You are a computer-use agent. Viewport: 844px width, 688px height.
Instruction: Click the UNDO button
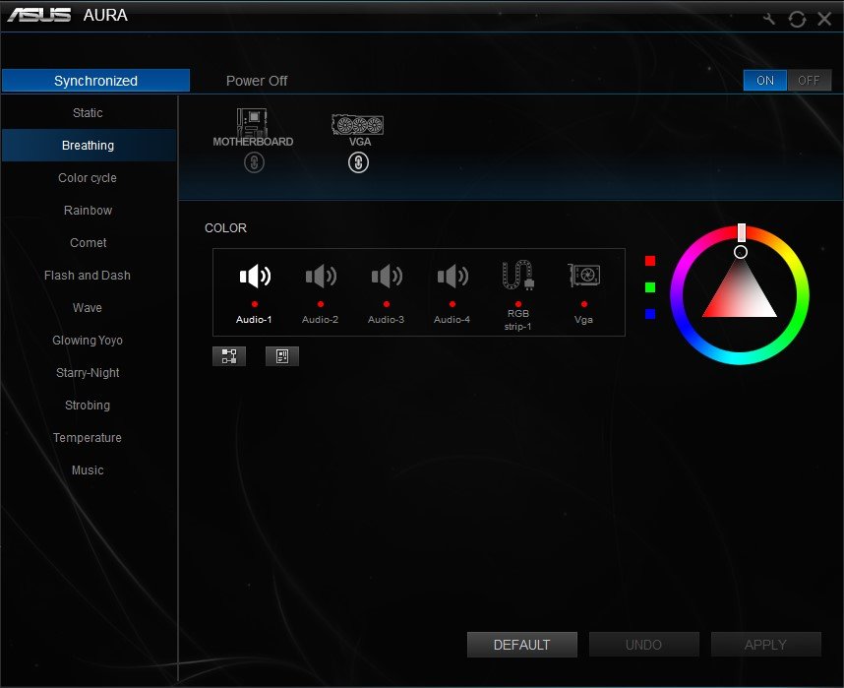643,645
